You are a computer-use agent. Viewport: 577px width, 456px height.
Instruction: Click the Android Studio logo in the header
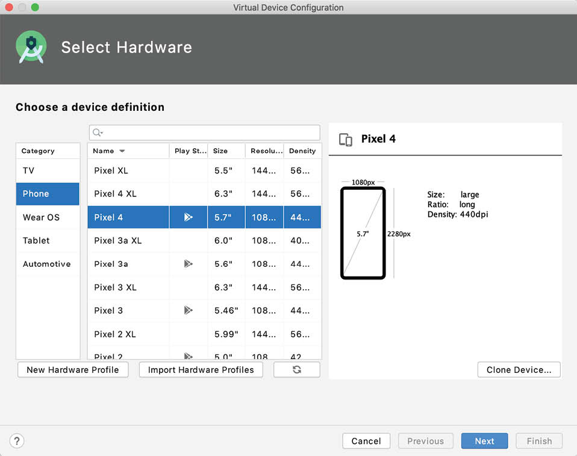pos(31,47)
